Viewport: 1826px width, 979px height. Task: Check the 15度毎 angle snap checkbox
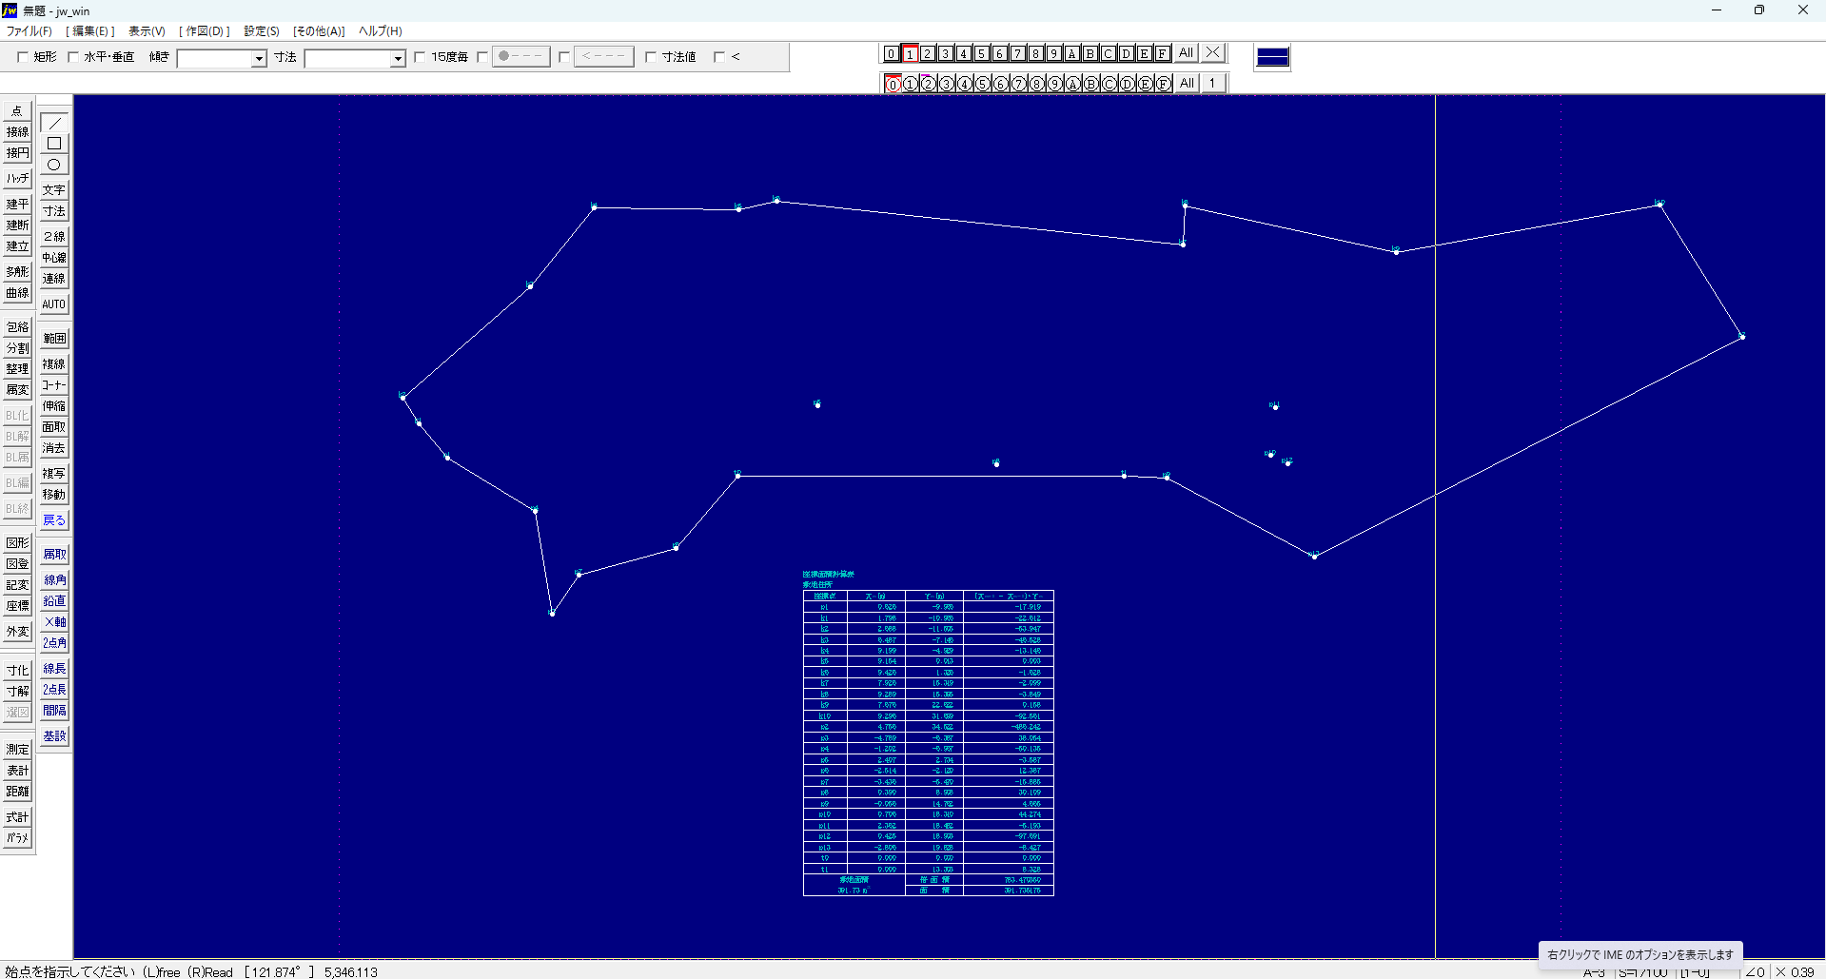tap(420, 57)
